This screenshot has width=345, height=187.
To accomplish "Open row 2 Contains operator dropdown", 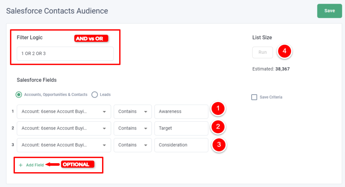I will (x=133, y=128).
